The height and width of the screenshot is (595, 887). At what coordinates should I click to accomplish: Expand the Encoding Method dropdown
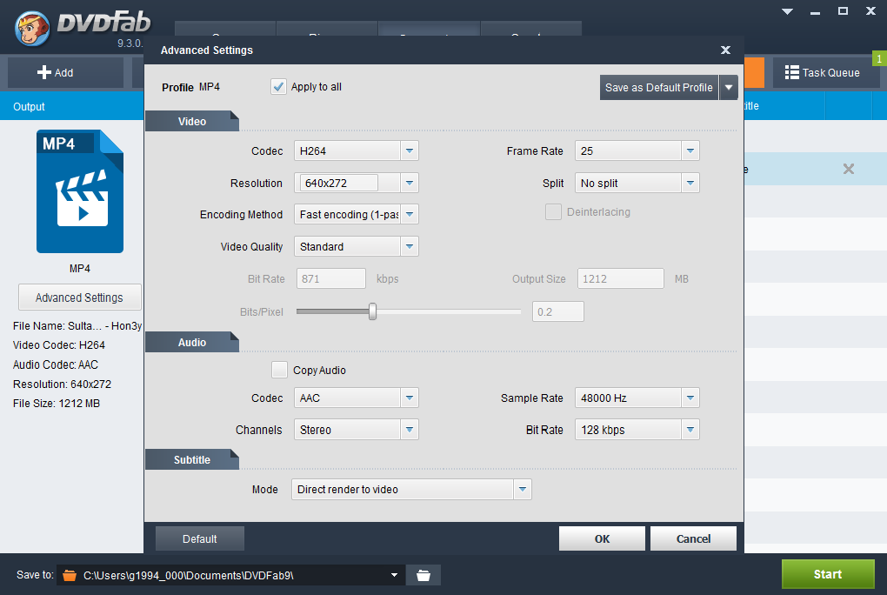pos(410,214)
